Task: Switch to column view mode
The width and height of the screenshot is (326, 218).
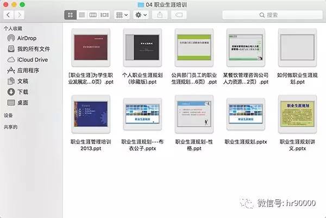Action: pyautogui.click(x=92, y=15)
